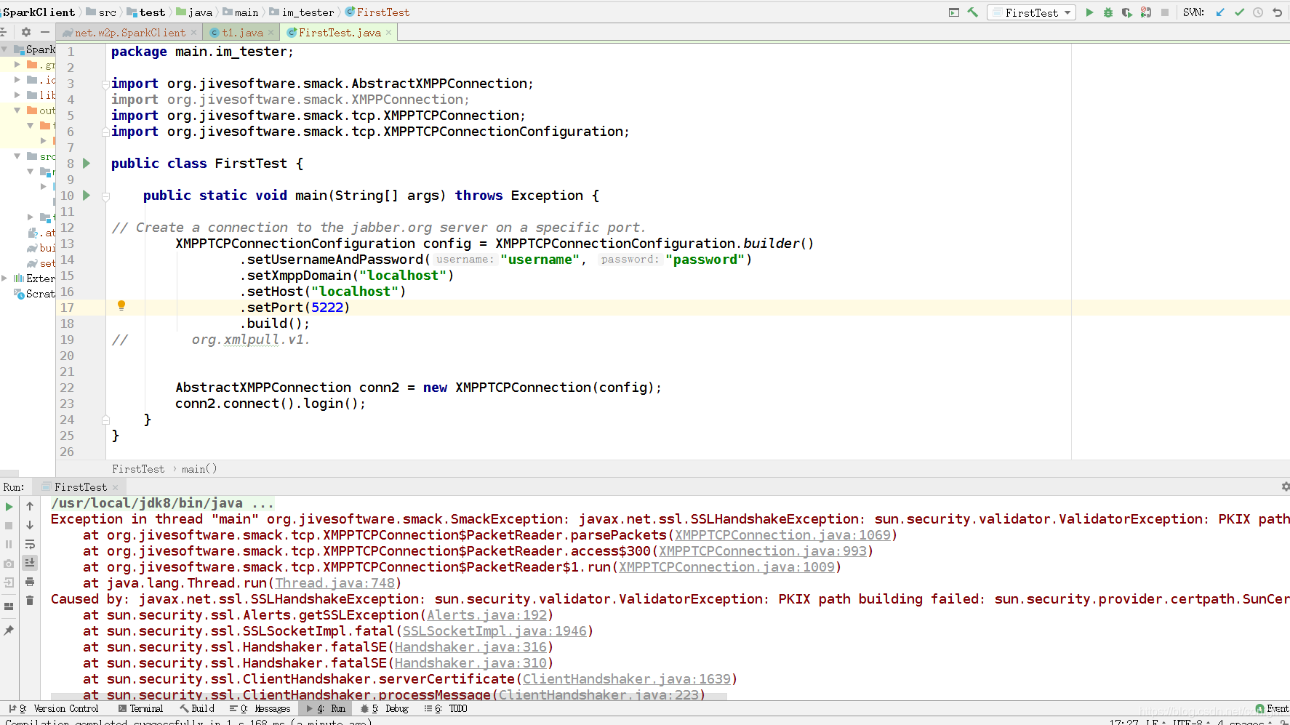The width and height of the screenshot is (1290, 725).
Task: Open the TODO tool window
Action: 446,708
